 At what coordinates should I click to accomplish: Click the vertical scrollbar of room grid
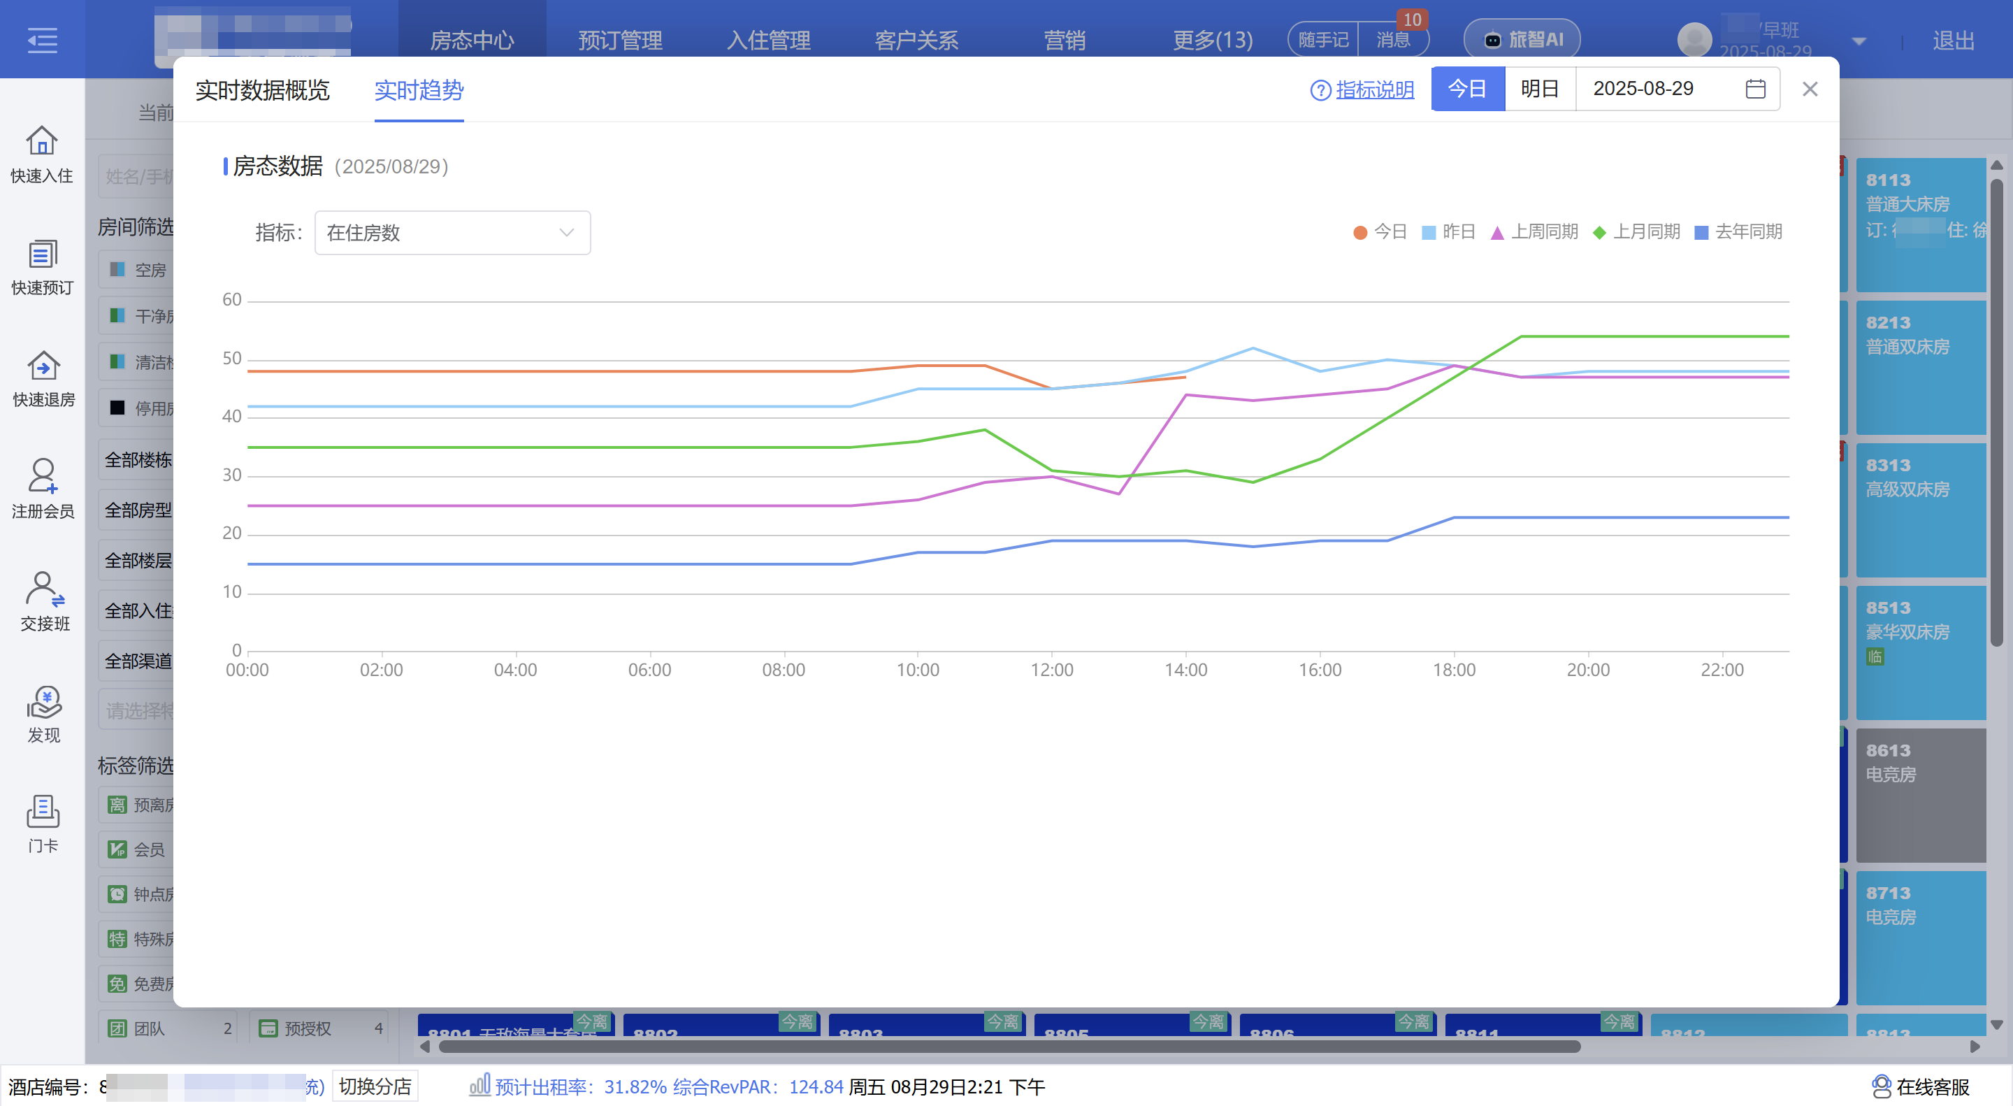(1997, 412)
